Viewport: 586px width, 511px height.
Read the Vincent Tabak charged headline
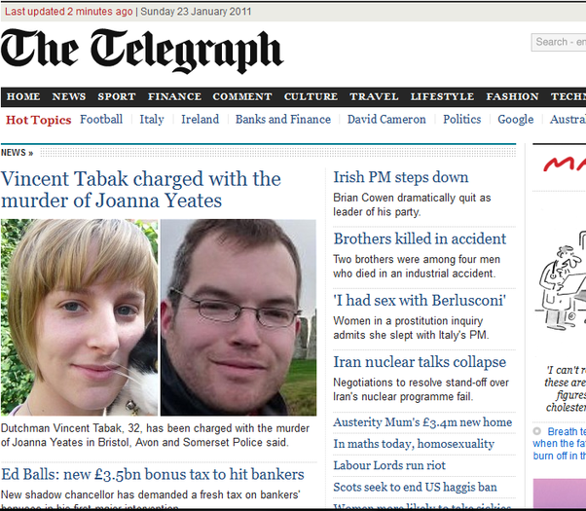pyautogui.click(x=140, y=190)
